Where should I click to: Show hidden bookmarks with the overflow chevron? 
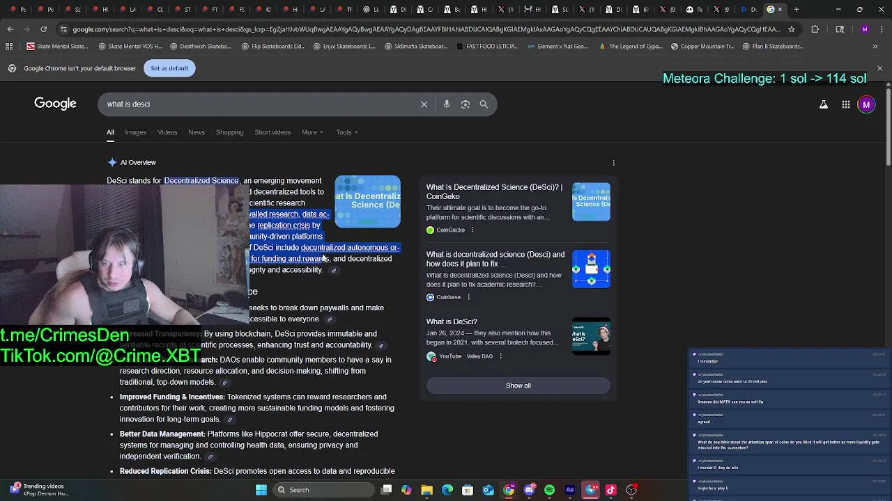coord(875,47)
